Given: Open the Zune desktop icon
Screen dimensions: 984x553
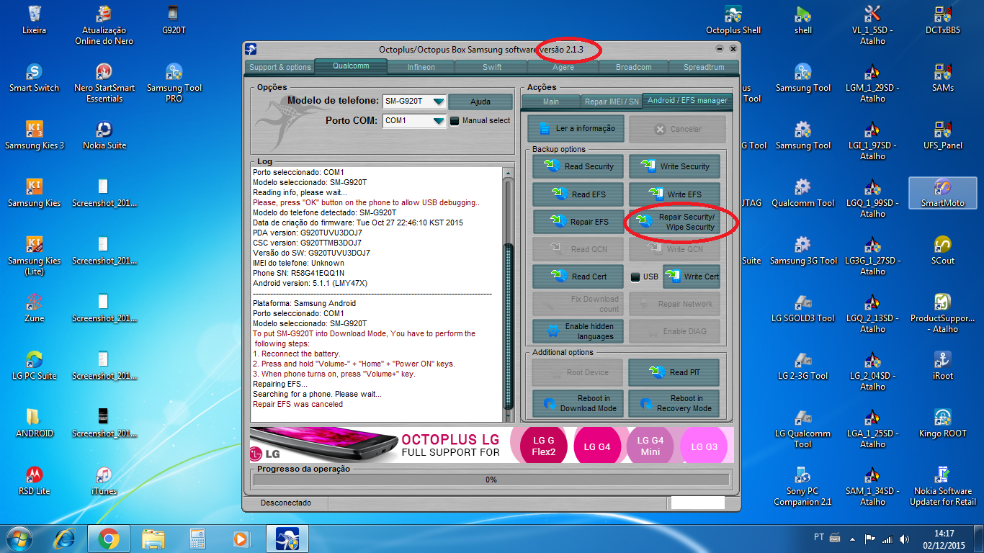Looking at the screenshot, I should (x=34, y=308).
